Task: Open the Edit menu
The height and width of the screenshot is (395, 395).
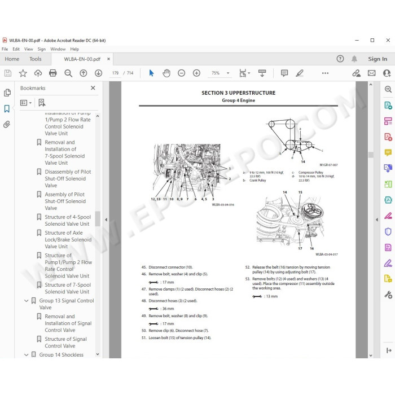Action: pyautogui.click(x=16, y=49)
